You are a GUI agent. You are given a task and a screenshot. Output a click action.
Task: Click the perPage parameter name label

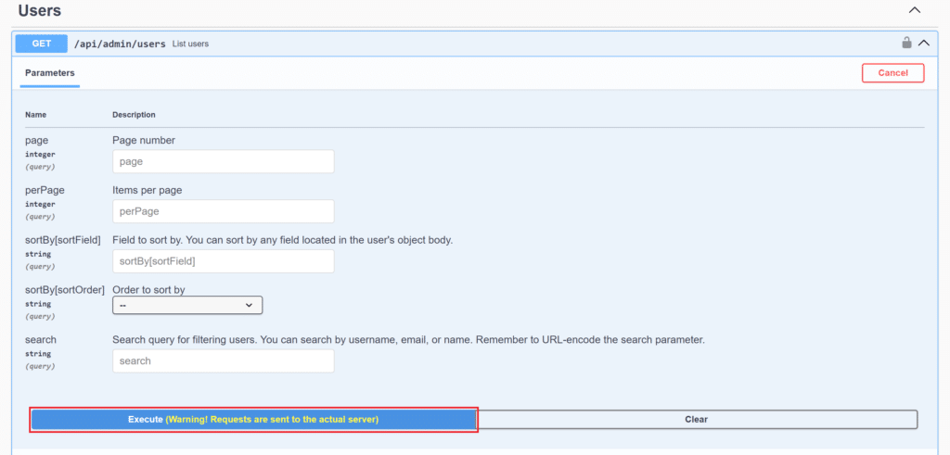(45, 190)
